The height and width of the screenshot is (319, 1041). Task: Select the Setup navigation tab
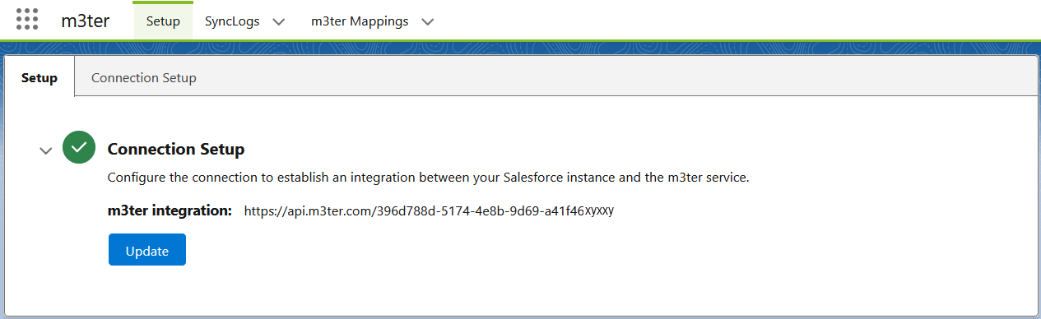coord(163,21)
